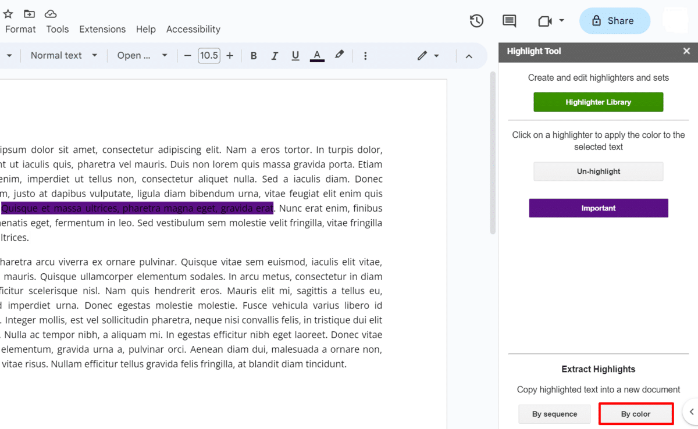Start a video call with camera icon
This screenshot has width=698, height=429.
[x=544, y=21]
